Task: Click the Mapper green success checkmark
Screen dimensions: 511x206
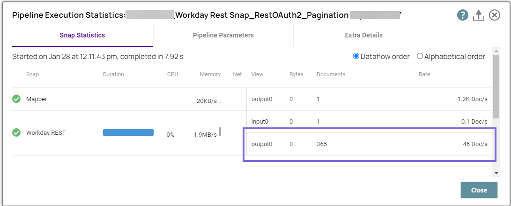Action: click(x=16, y=99)
